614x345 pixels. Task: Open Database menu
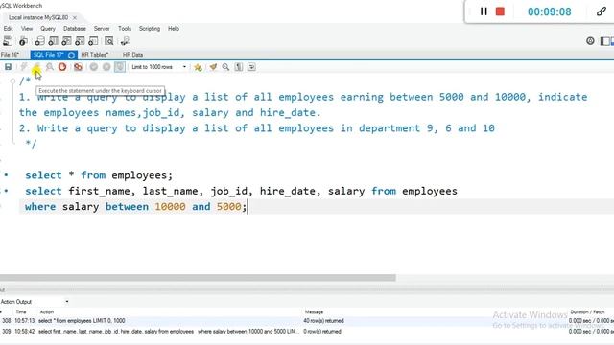tap(75, 29)
